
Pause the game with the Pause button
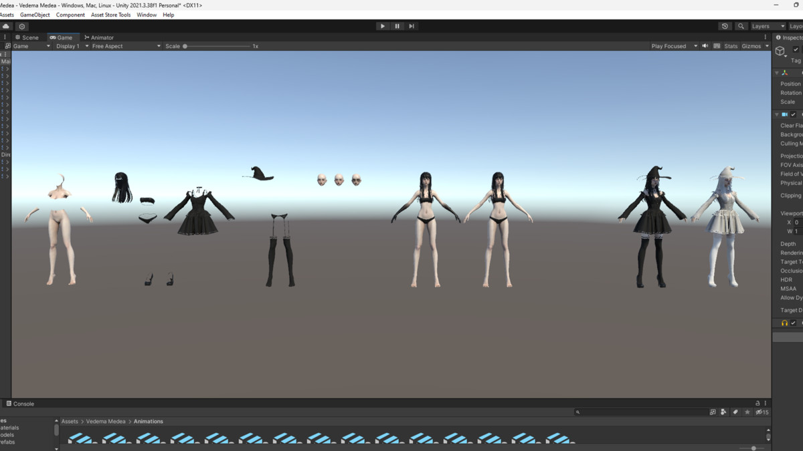coord(397,26)
